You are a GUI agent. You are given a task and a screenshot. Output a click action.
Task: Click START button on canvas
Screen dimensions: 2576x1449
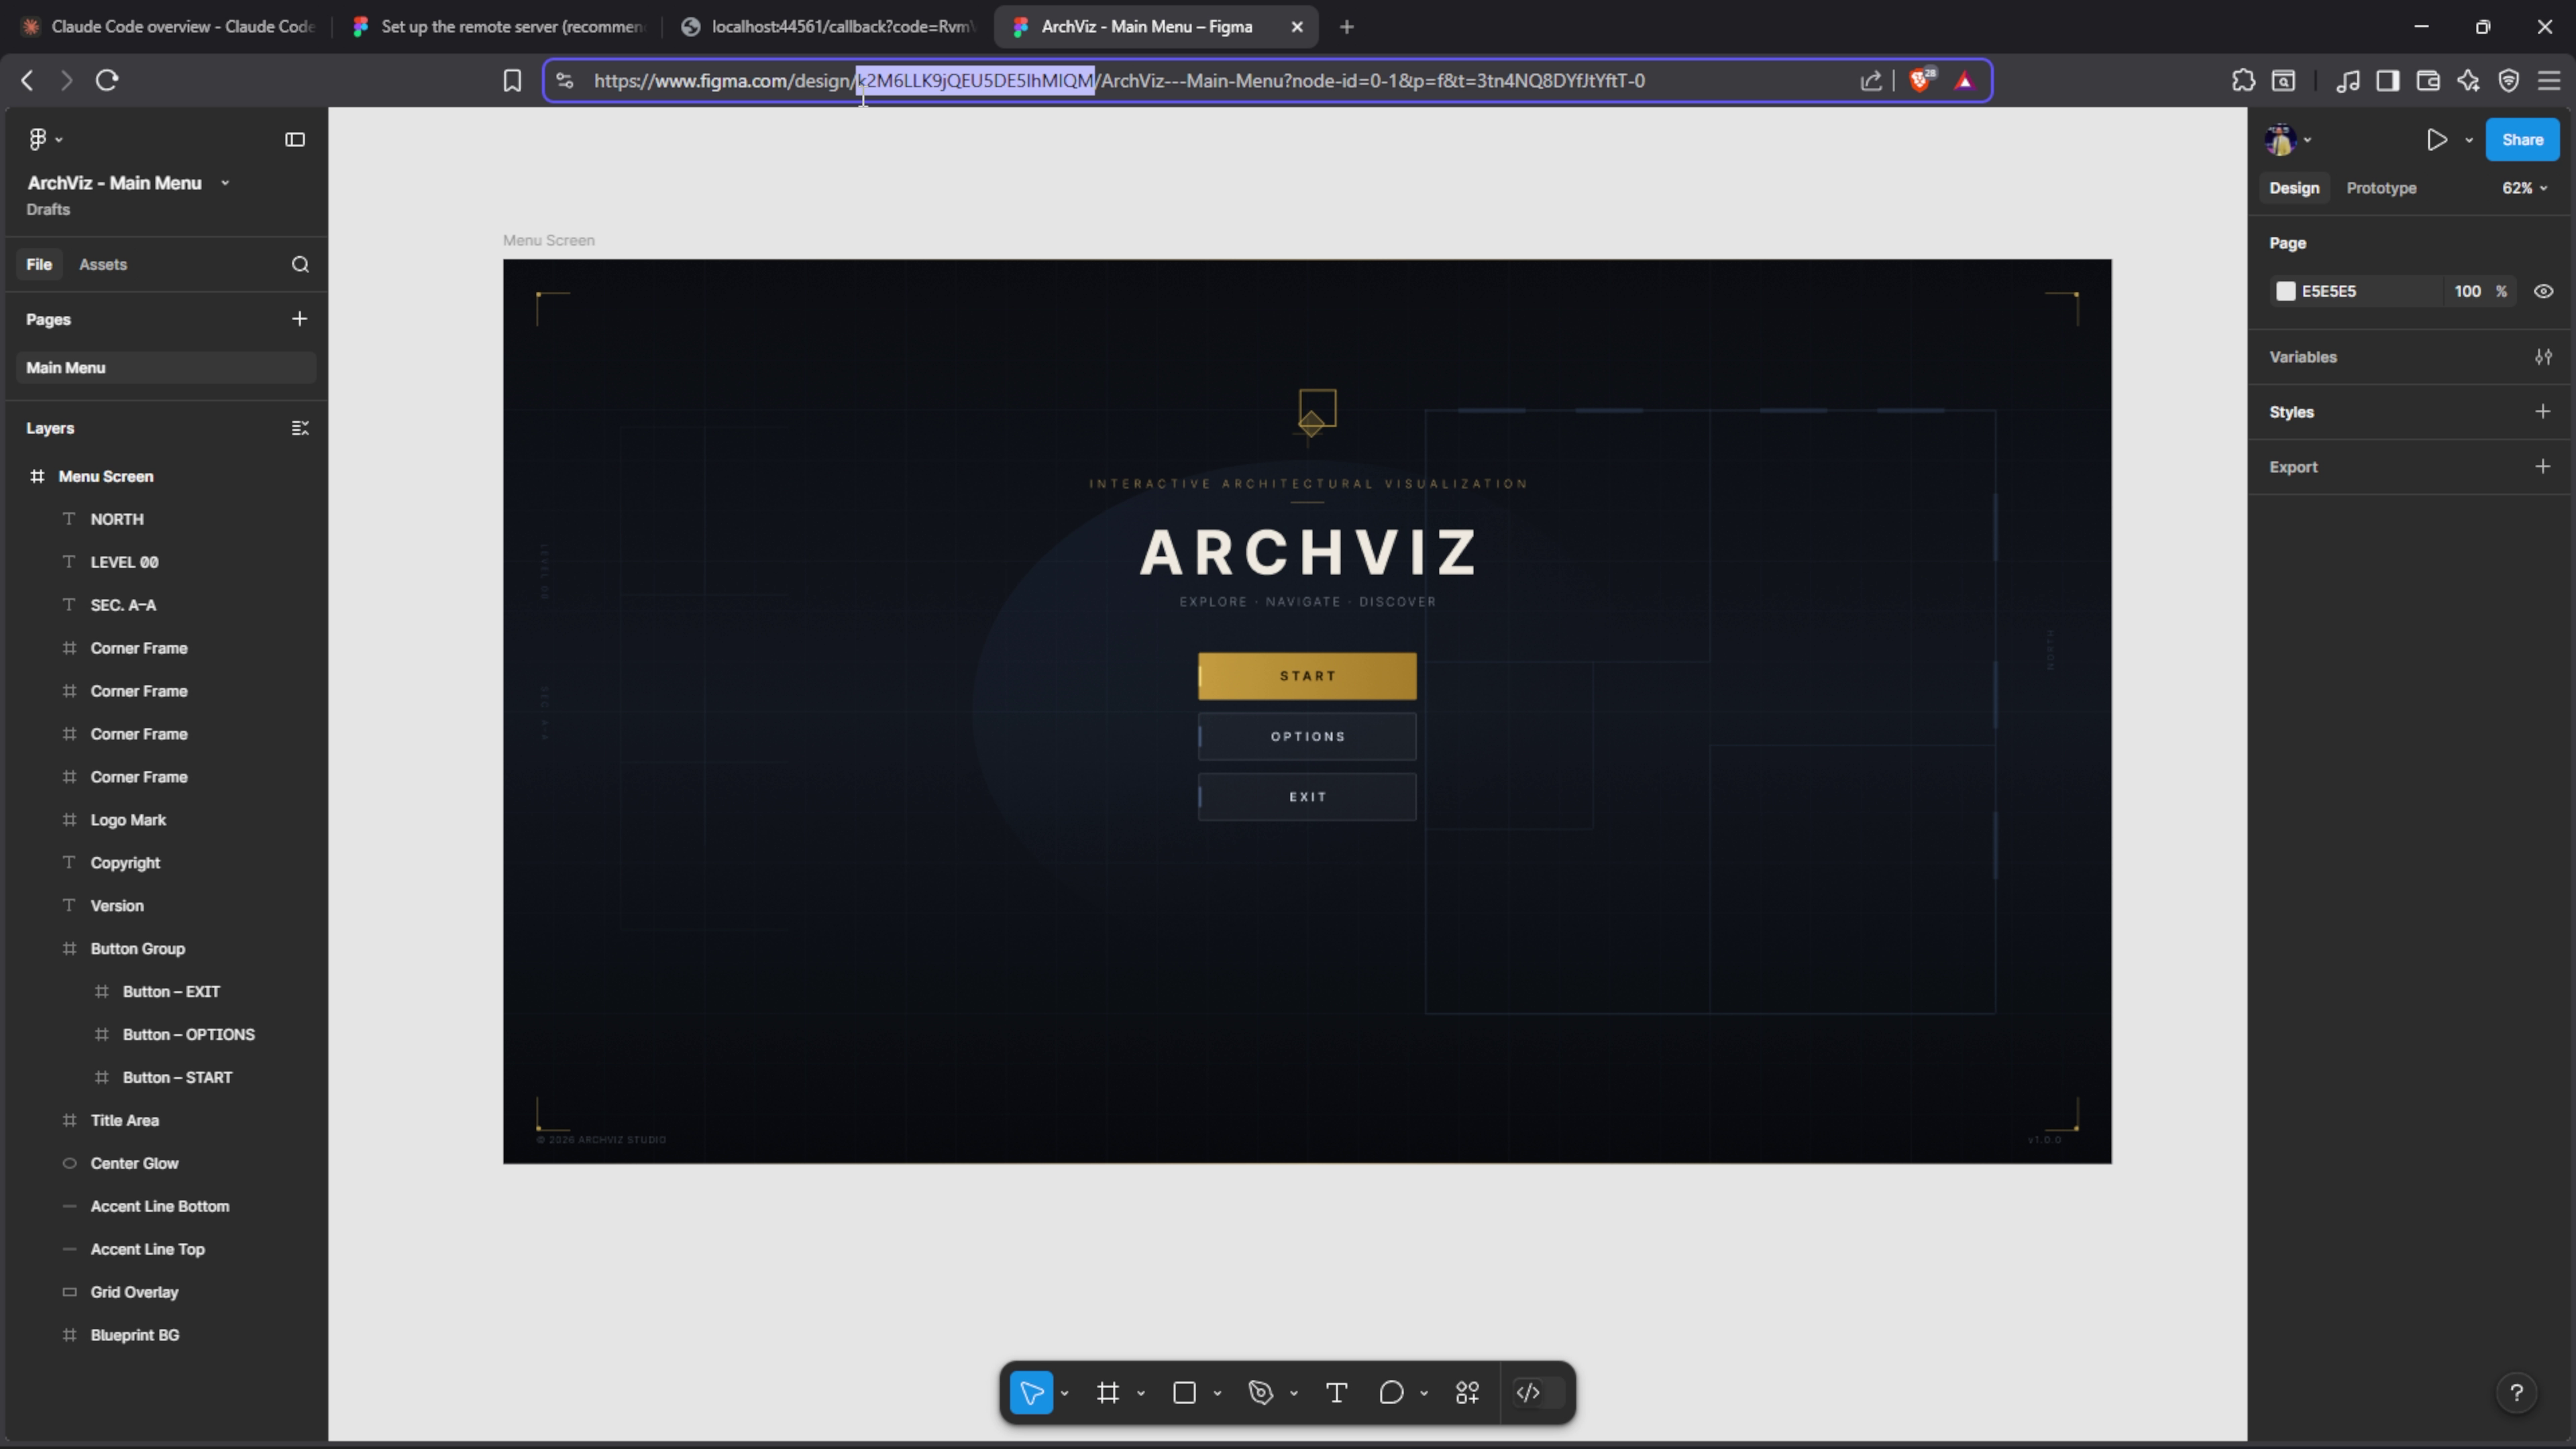point(1307,676)
